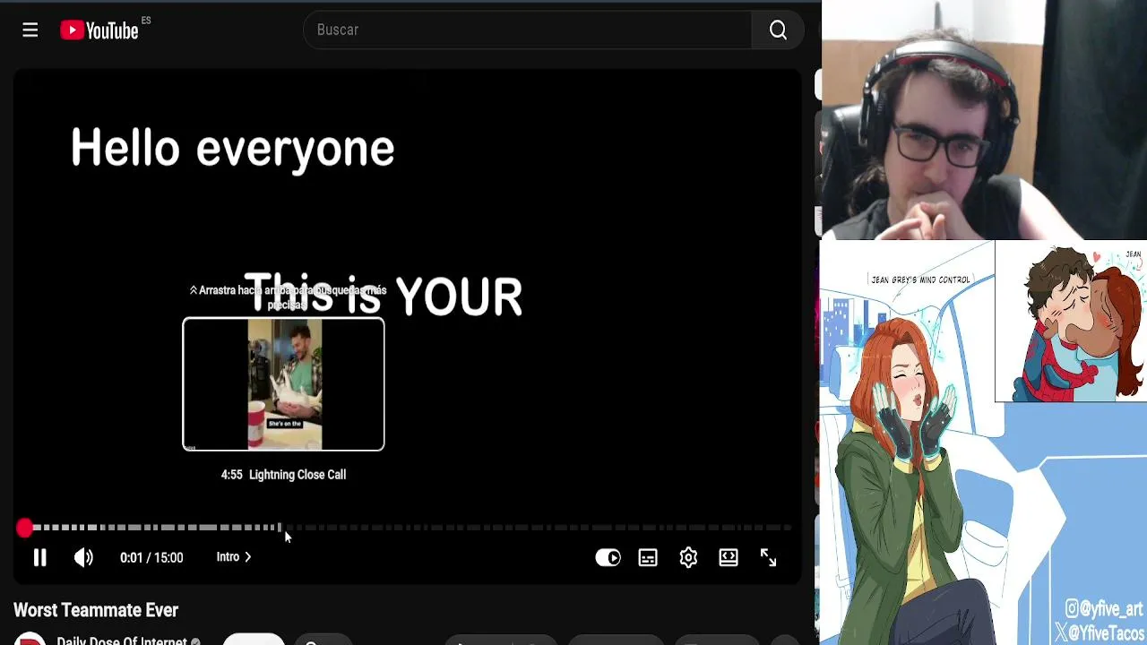
Task: Focus the Buscar search field
Action: click(x=529, y=30)
